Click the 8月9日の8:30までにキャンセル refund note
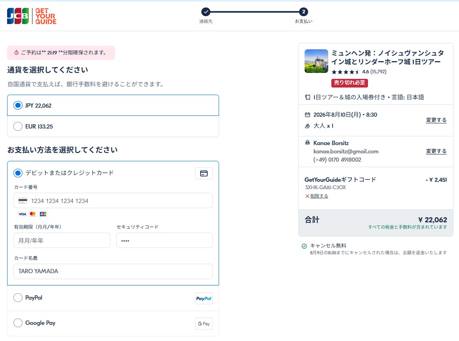Image resolution: width=459 pixels, height=341 pixels. [378, 253]
